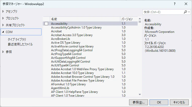The width and height of the screenshot is (192, 107).
Task: Expand the アセンブリ tree node
Action: point(3,11)
